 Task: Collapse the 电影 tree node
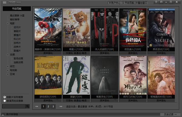click(8, 23)
